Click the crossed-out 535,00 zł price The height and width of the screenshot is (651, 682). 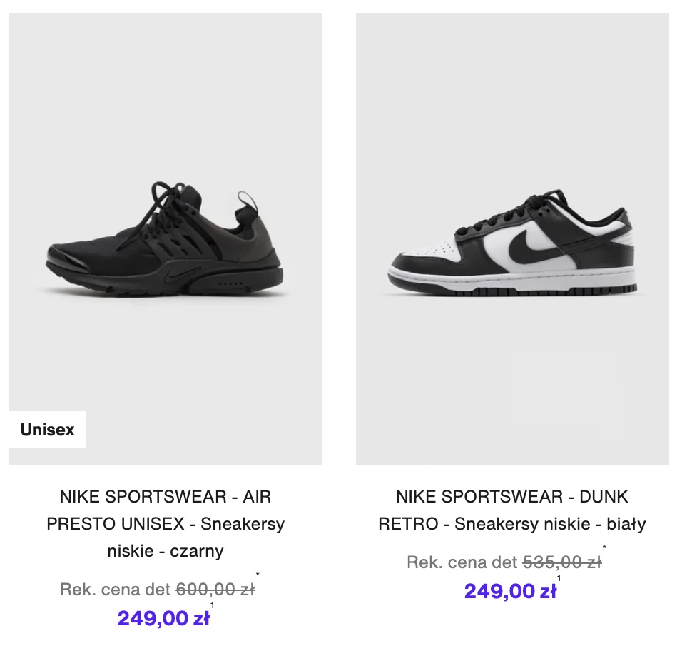coord(562,562)
